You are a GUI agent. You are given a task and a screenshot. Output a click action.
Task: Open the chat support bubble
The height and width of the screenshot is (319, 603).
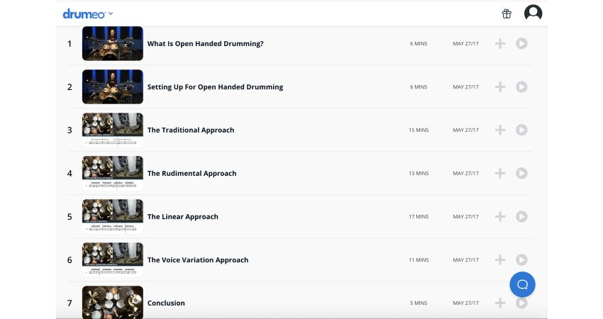[x=522, y=284]
